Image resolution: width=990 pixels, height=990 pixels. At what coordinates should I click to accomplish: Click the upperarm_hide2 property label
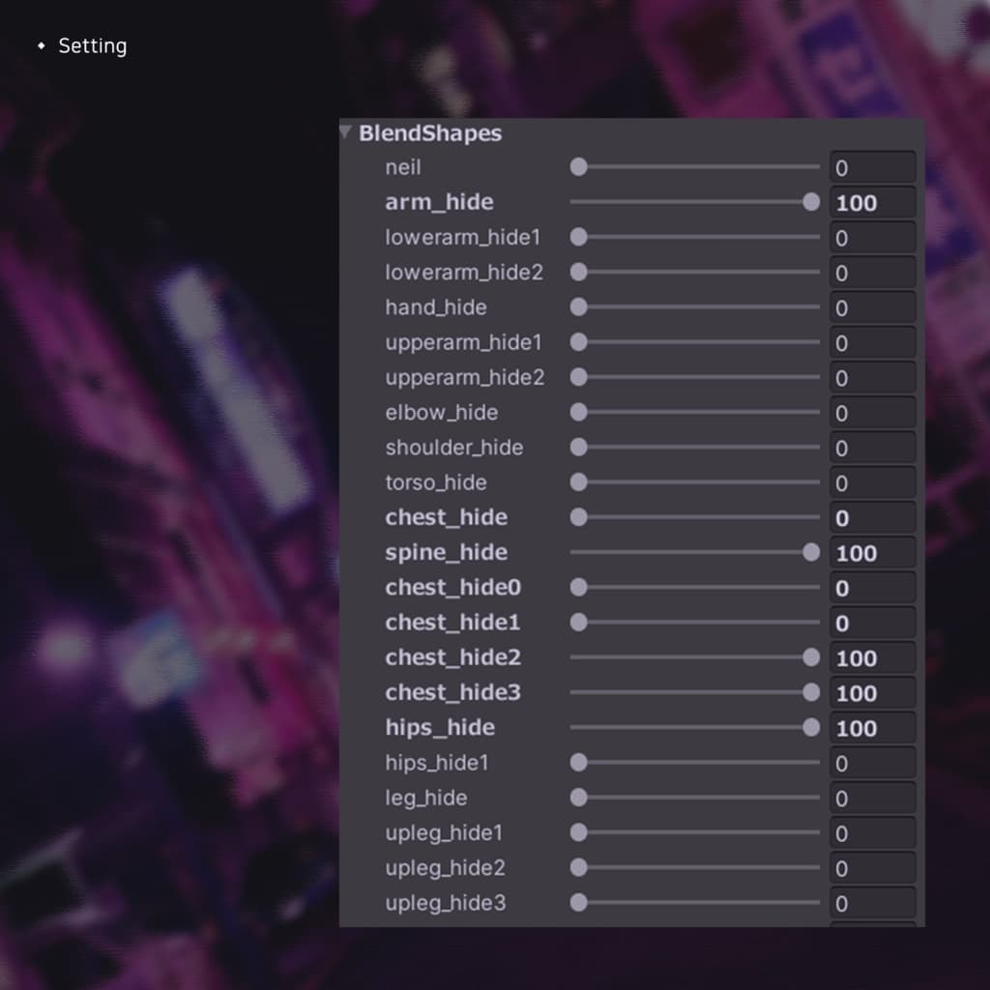tap(464, 377)
